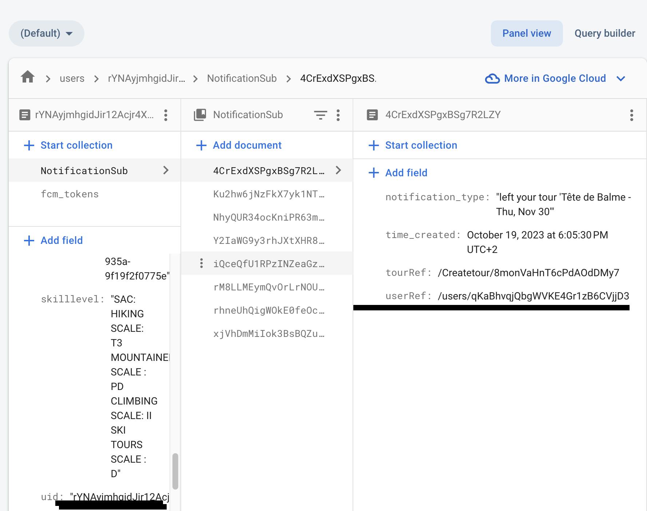
Task: Click the users breadcrumb link
Action: (72, 79)
